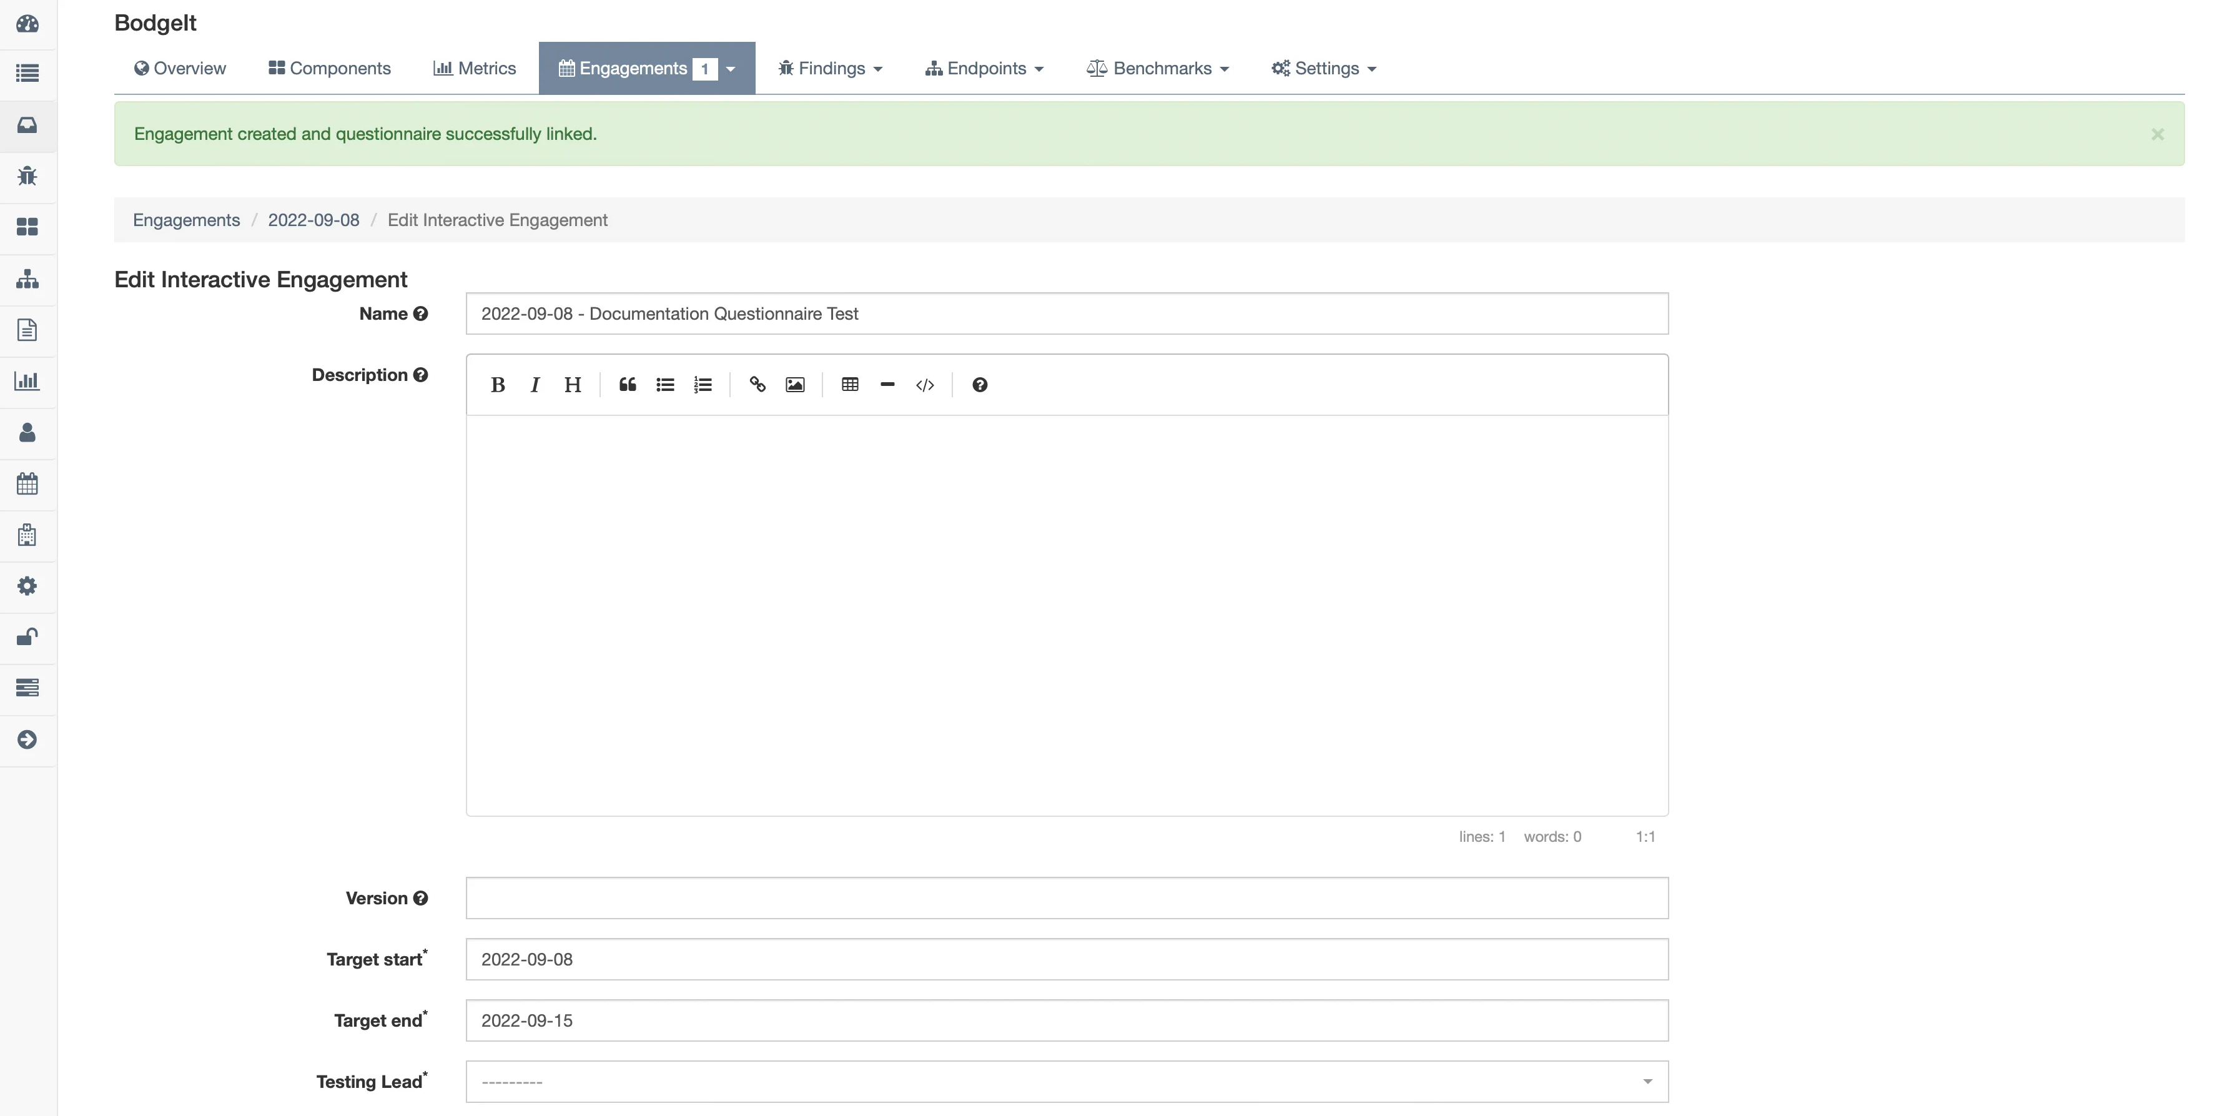This screenshot has height=1116, width=2240.
Task: Open the calendar icon in the sidebar
Action: [x=27, y=483]
